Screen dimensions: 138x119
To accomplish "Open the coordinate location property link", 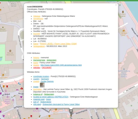I will point(41,76).
